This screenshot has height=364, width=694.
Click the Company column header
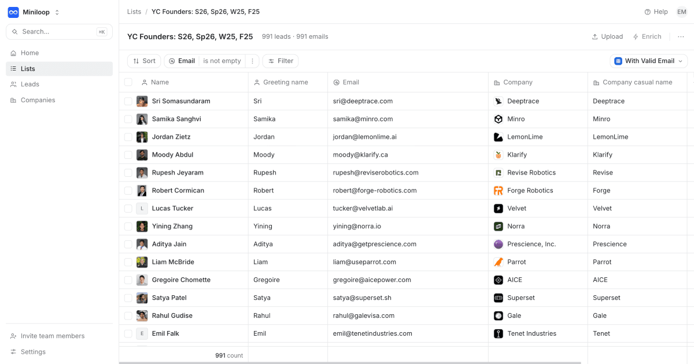pyautogui.click(x=513, y=82)
